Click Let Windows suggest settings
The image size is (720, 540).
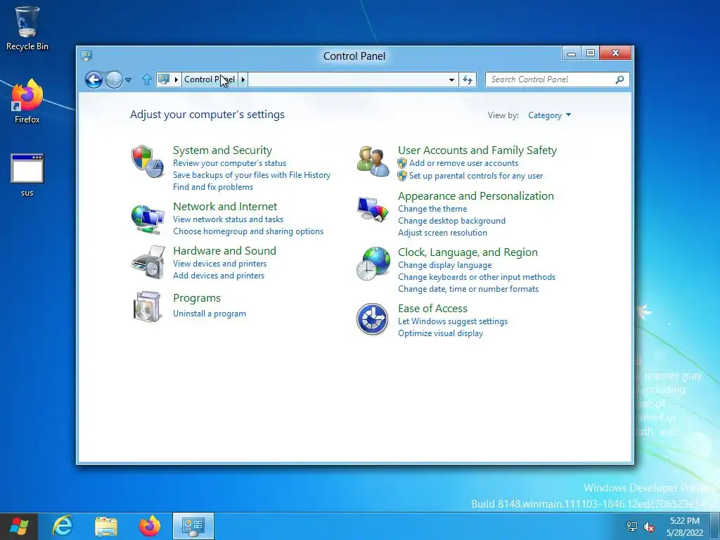coord(453,321)
